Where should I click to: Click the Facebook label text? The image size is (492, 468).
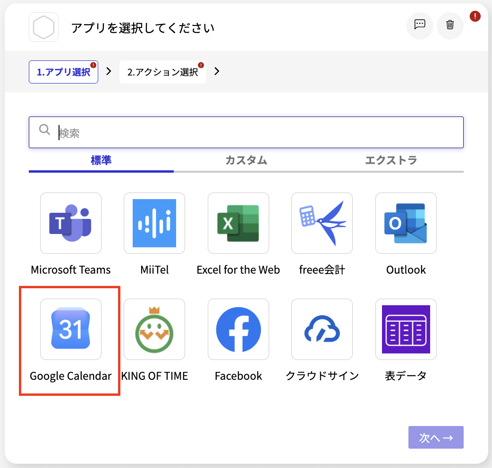coord(238,376)
